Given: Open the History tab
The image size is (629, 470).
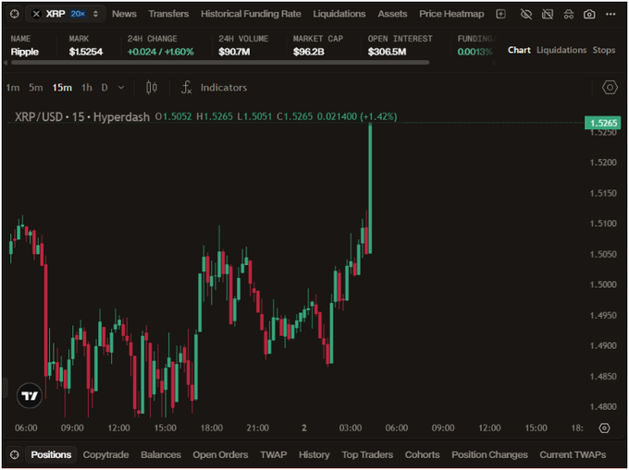Looking at the screenshot, I should click(x=314, y=455).
